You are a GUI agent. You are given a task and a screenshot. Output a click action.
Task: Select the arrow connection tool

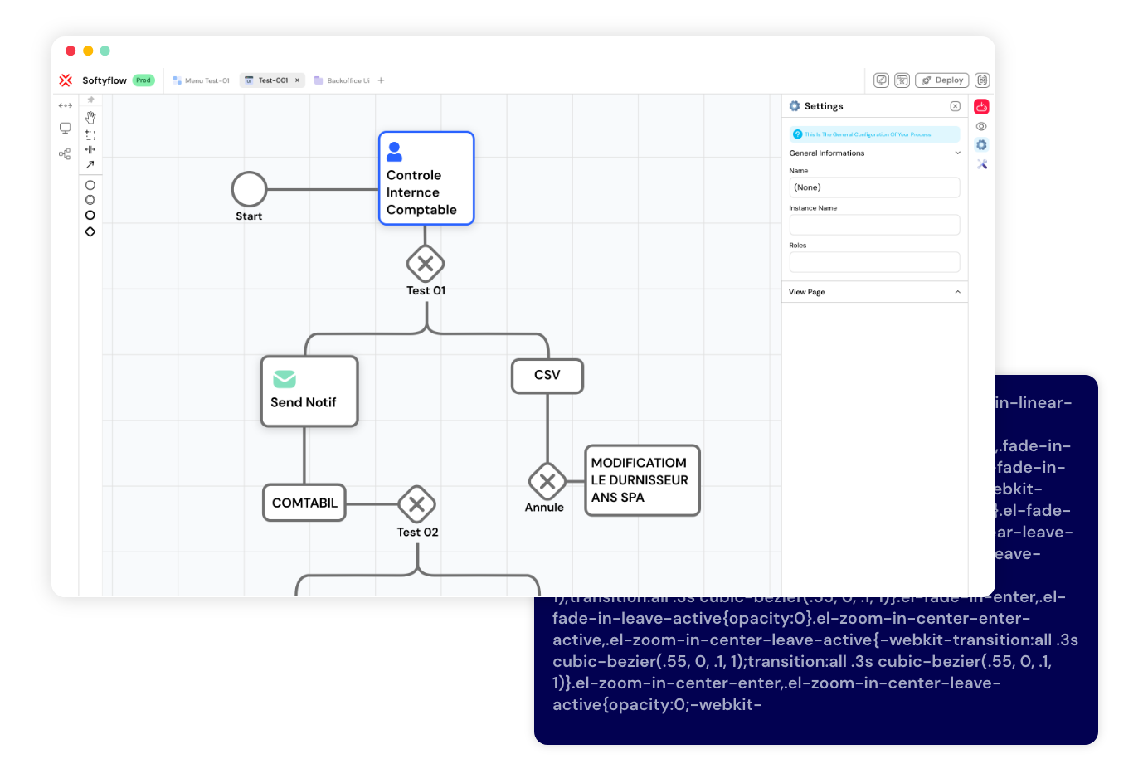click(90, 164)
